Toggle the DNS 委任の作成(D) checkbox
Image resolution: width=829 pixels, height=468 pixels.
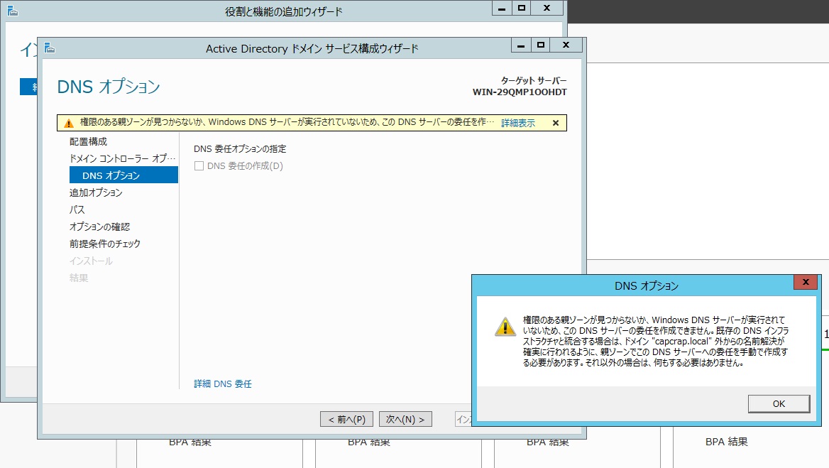tap(199, 166)
